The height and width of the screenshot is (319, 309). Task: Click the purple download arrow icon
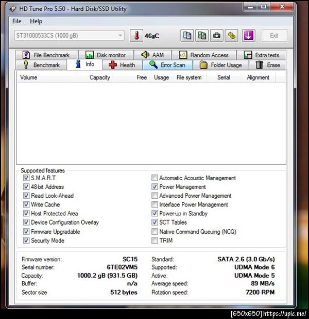tap(249, 36)
